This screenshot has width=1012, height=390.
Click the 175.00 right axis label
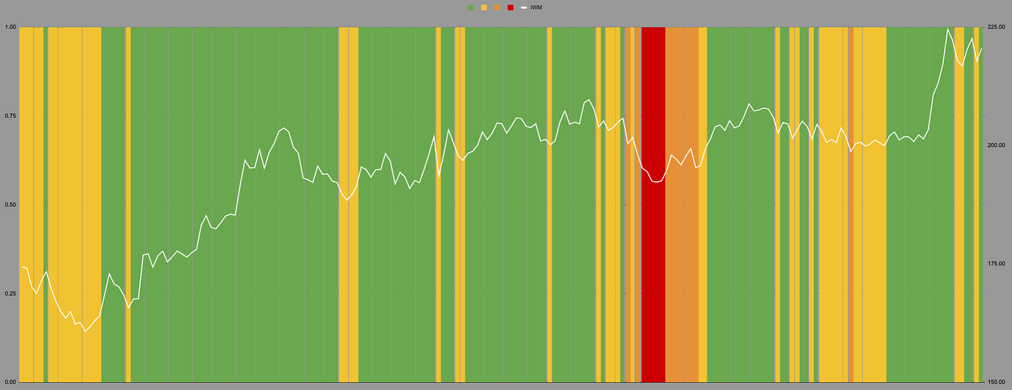pyautogui.click(x=996, y=264)
